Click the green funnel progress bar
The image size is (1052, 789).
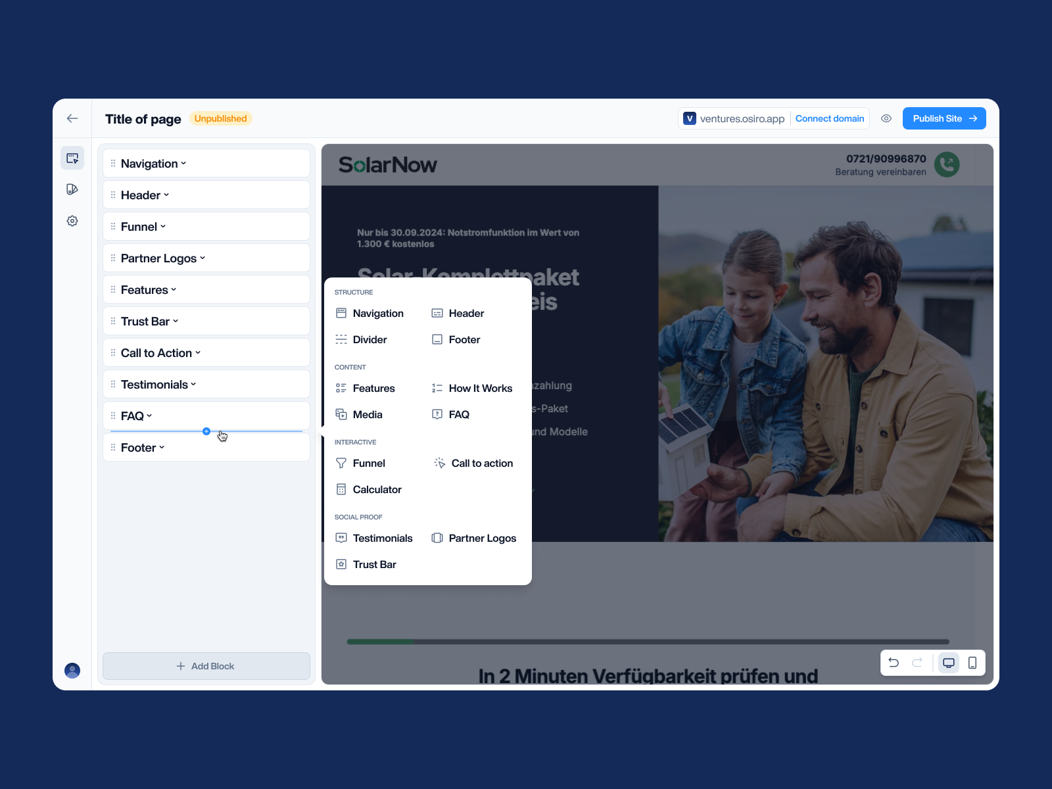coord(381,641)
